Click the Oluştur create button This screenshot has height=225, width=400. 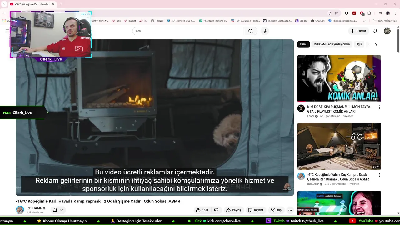(x=359, y=31)
